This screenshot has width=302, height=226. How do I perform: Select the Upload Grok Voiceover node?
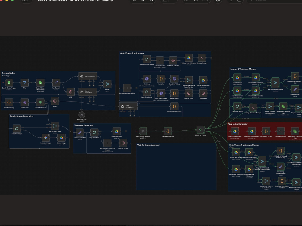click(189, 58)
